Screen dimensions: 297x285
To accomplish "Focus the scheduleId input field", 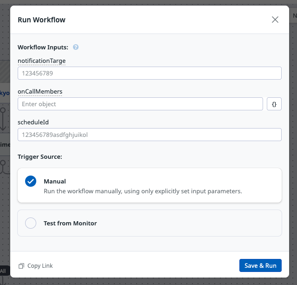I will pos(150,135).
